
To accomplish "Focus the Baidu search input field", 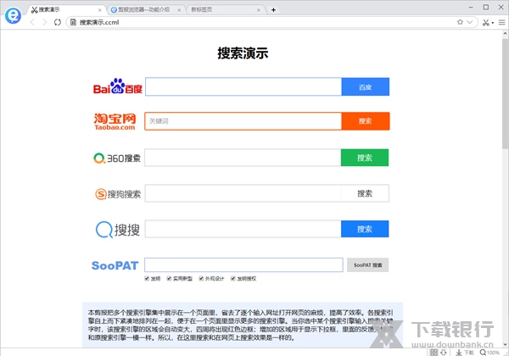I will click(243, 86).
